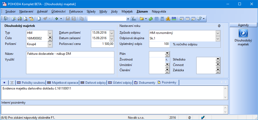Image resolution: width=258 pixels, height=120 pixels.
Task: Expand the Způsob odpisu dropdown
Action: [x=218, y=33]
